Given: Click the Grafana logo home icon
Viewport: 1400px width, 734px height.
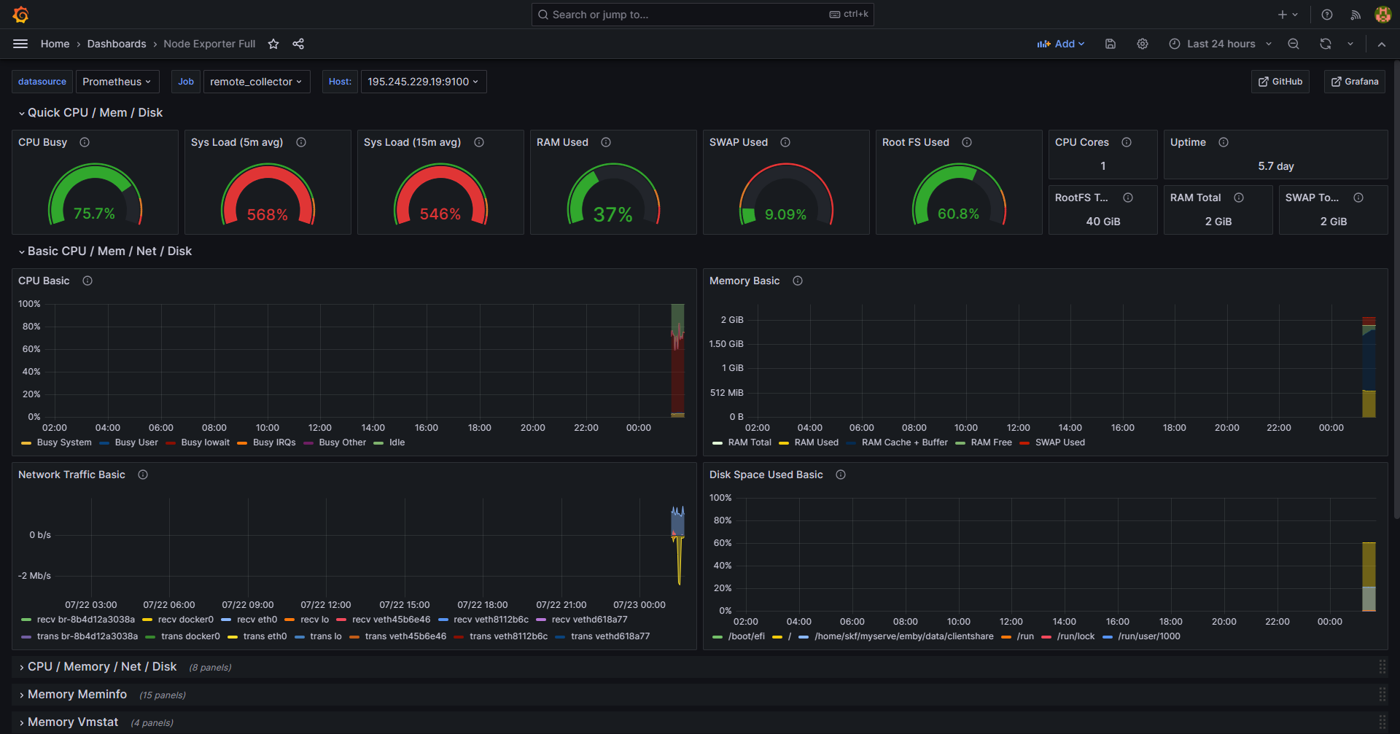Looking at the screenshot, I should point(20,15).
